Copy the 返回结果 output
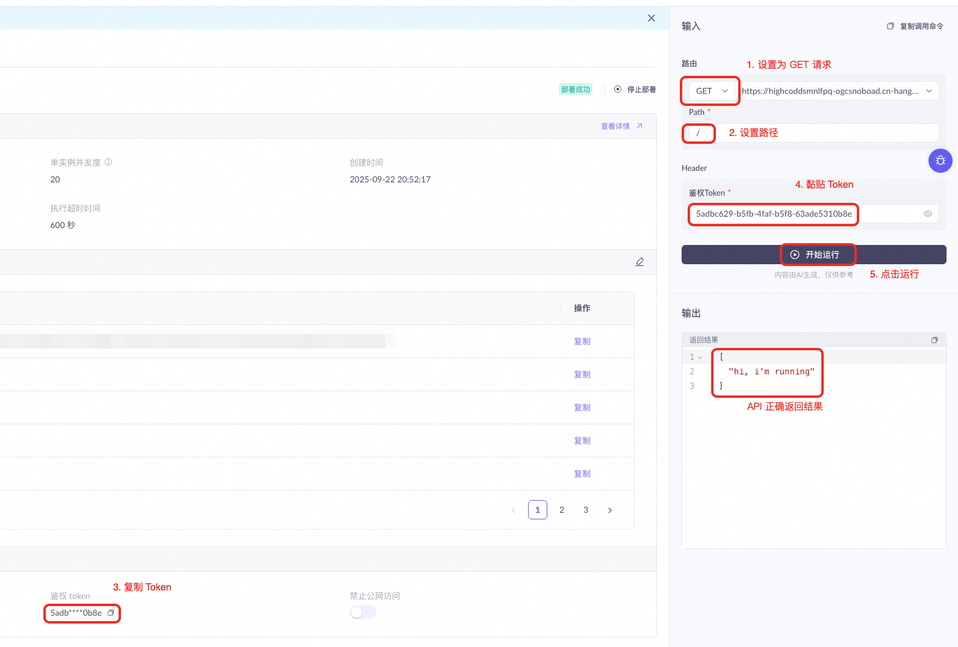The image size is (958, 647). (x=935, y=340)
